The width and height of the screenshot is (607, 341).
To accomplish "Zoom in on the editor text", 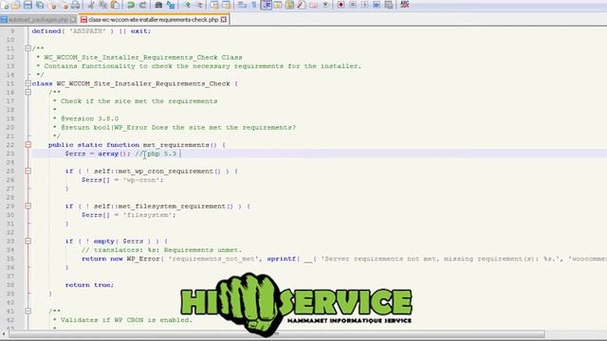I will coord(187,5).
